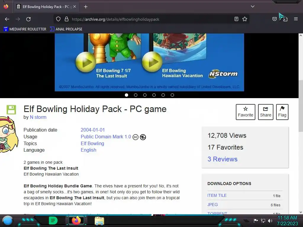Click the green software floppy disk icon
Image resolution: width=303 pixels, height=227 pixels.
pyautogui.click(x=11, y=110)
